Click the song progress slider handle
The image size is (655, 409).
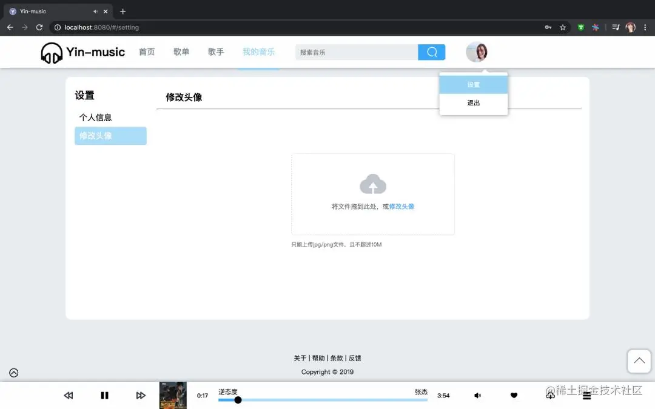238,400
